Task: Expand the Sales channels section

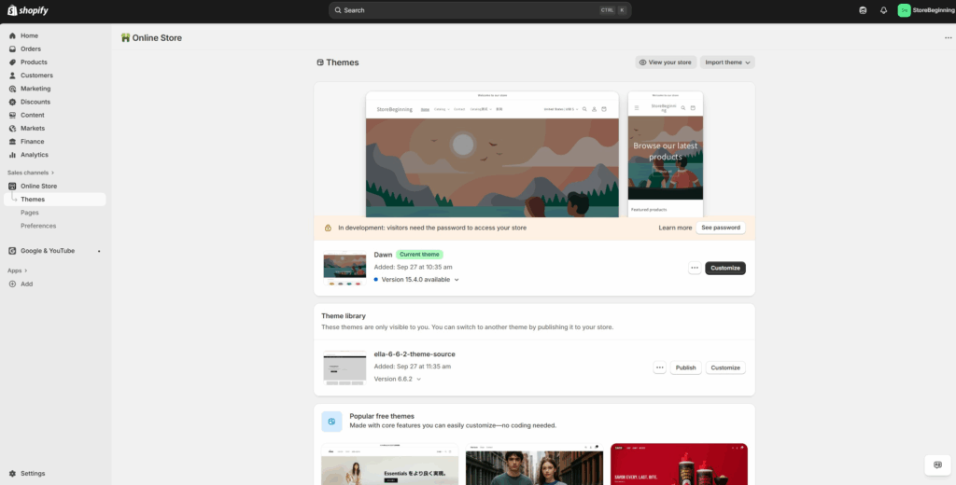Action: (x=31, y=173)
